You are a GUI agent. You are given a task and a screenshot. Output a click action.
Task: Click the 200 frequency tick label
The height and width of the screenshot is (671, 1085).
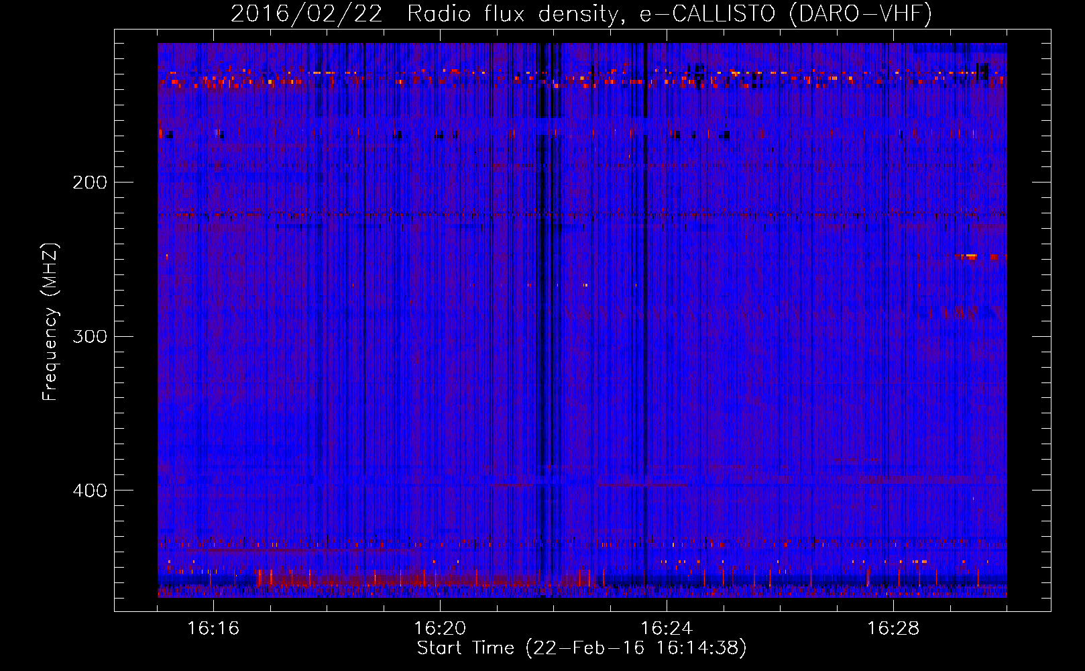[90, 182]
